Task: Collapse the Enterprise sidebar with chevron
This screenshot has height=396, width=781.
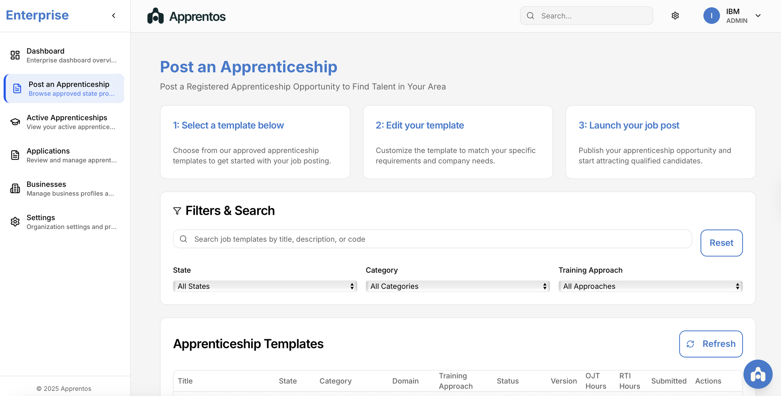Action: pyautogui.click(x=114, y=16)
